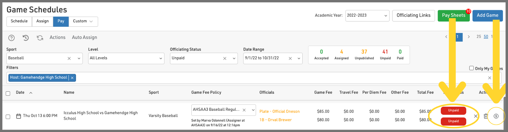Image resolution: width=508 pixels, height=132 pixels.
Task: Remove Host: Gamehendge High School filter tag
Action: [x=72, y=78]
